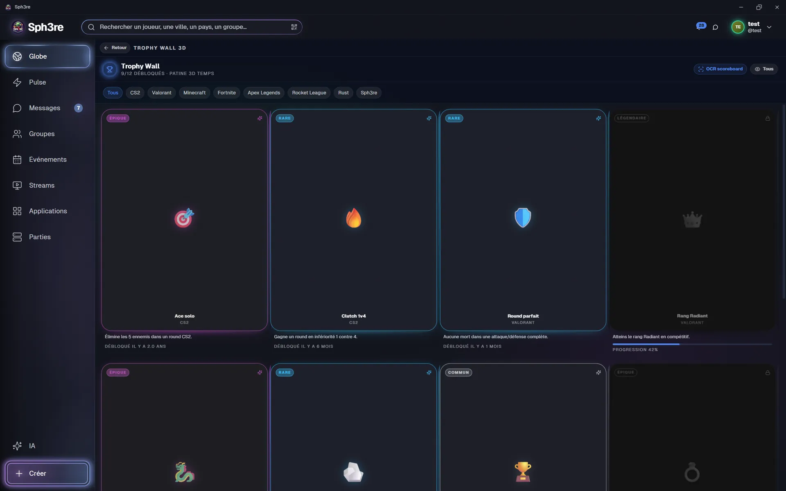Open the Round parfait trophy card
The width and height of the screenshot is (786, 491).
point(523,220)
